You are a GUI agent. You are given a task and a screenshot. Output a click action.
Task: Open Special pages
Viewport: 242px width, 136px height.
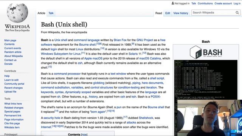click(12, 111)
